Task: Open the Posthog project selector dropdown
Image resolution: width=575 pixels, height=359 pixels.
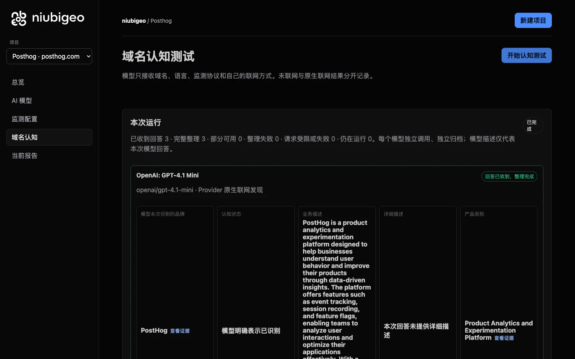Action: coord(49,56)
